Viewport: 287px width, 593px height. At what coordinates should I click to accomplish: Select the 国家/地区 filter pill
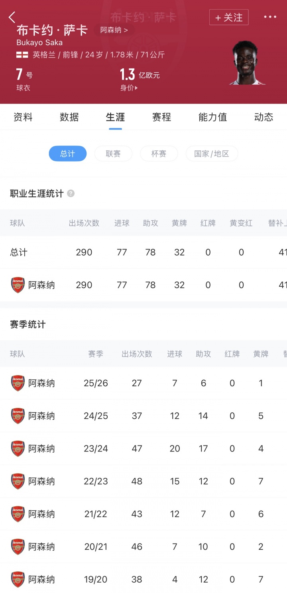(212, 154)
